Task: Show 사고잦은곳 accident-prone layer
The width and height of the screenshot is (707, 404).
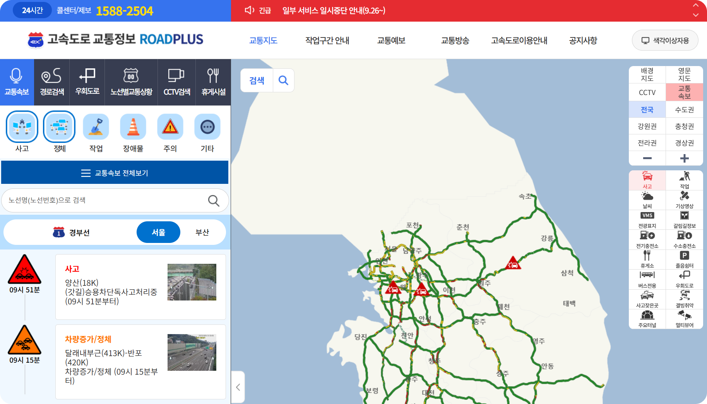Action: [647, 299]
